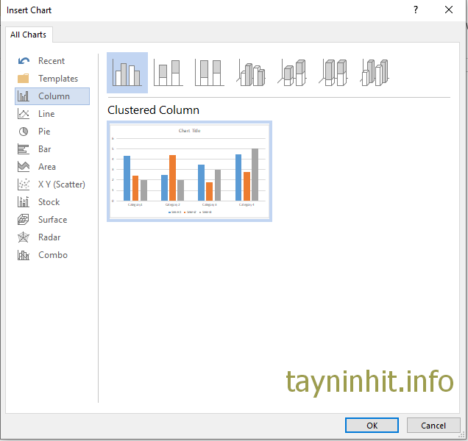
Task: Switch to the Combo chart category
Action: (x=52, y=255)
